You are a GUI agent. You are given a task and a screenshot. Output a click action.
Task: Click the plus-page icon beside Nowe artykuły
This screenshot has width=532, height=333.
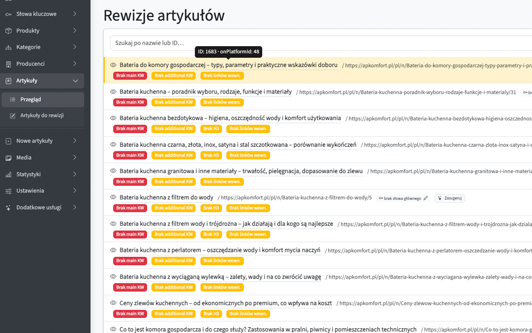(8, 141)
